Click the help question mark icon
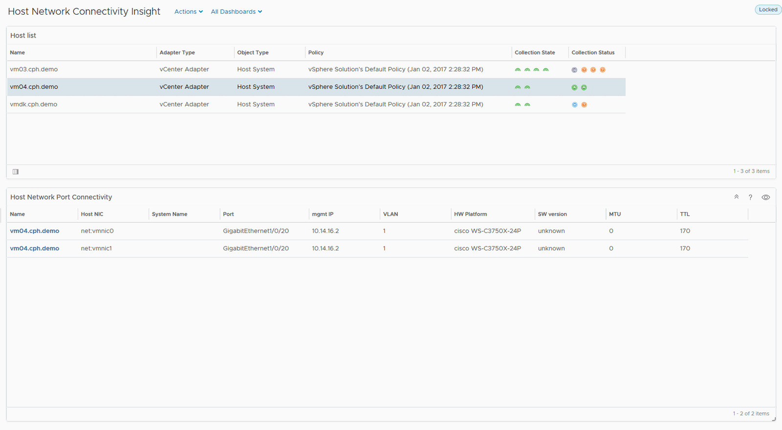782x430 pixels. pyautogui.click(x=750, y=197)
